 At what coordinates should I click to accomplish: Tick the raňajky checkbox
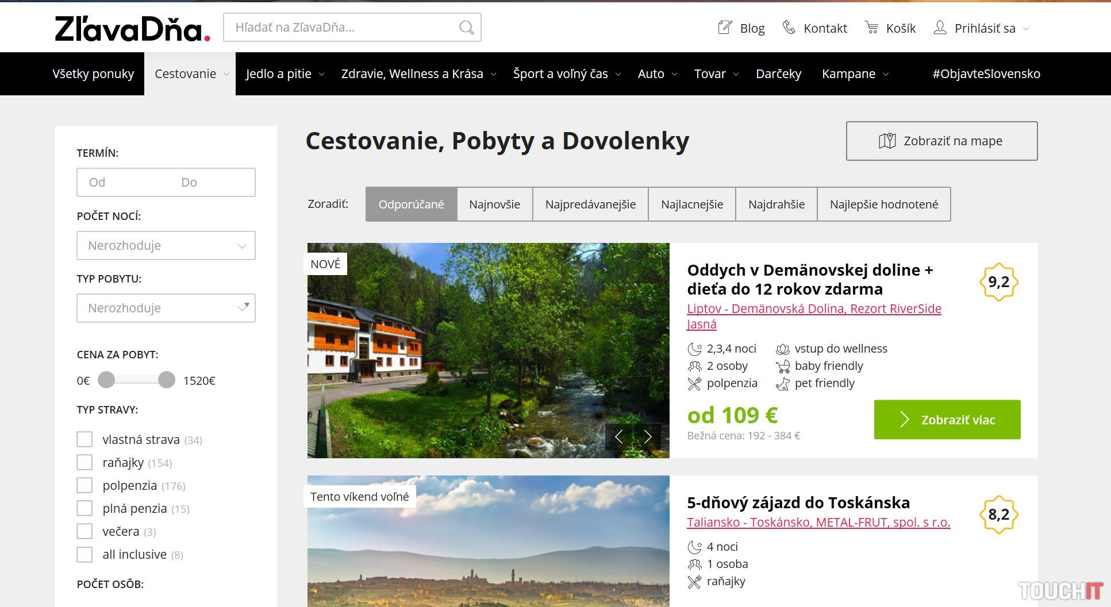click(84, 462)
